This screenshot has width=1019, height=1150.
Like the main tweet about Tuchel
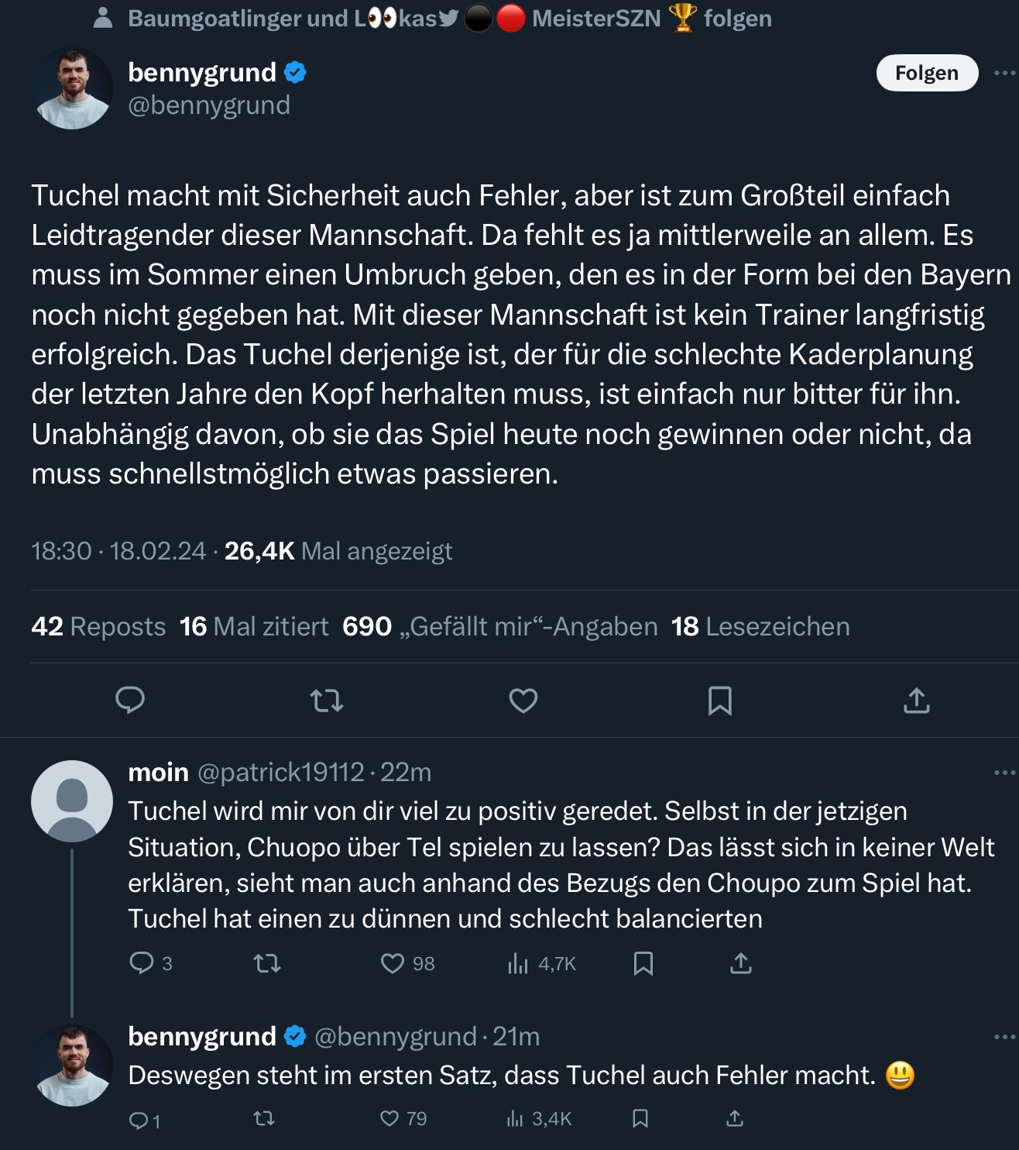pyautogui.click(x=523, y=701)
